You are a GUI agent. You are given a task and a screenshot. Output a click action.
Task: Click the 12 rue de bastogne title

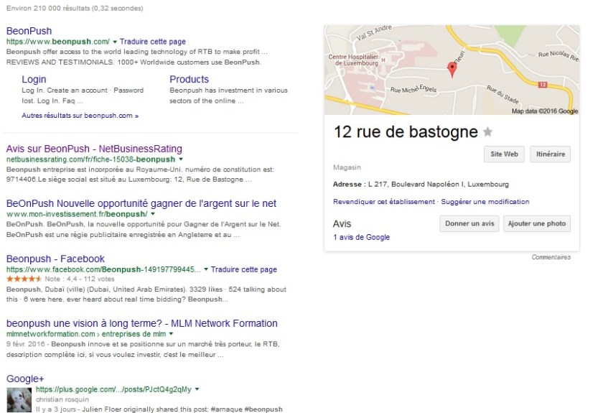(x=406, y=132)
